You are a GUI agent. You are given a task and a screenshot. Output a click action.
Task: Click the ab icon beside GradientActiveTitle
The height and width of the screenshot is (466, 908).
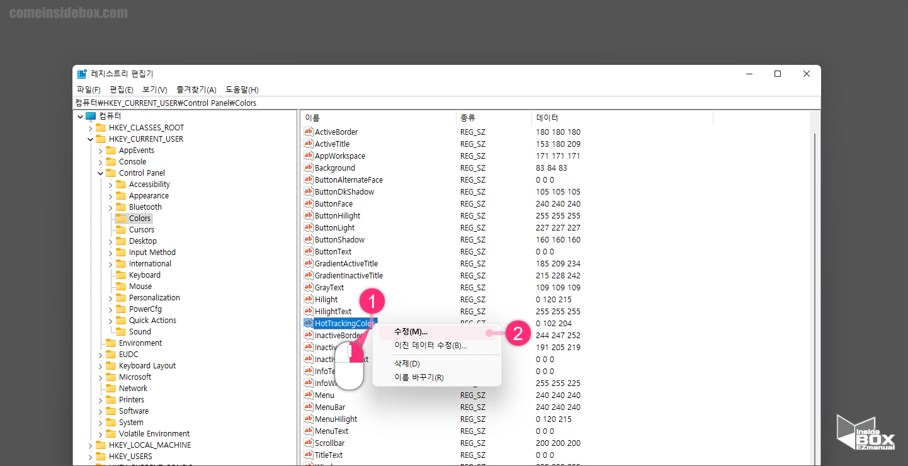pyautogui.click(x=308, y=263)
